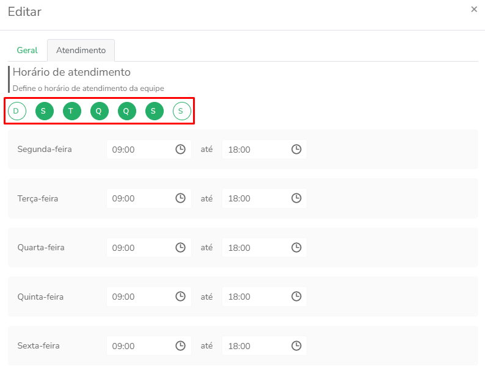
Task: Toggle Wednesday, the first Q day circle
Action: [100, 111]
